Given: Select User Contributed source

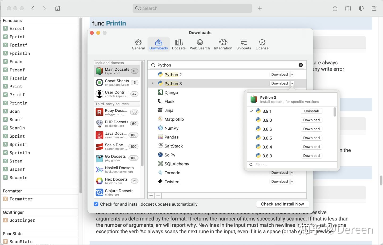Looking at the screenshot, I should tap(117, 94).
